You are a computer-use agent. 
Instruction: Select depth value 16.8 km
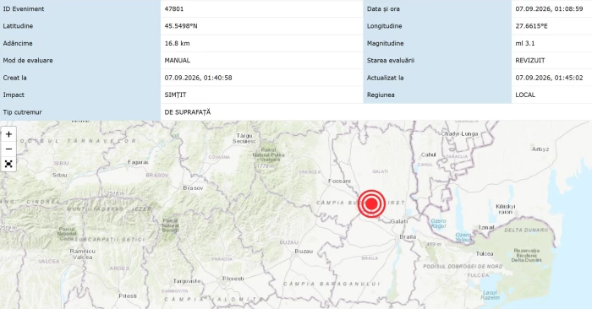click(177, 43)
